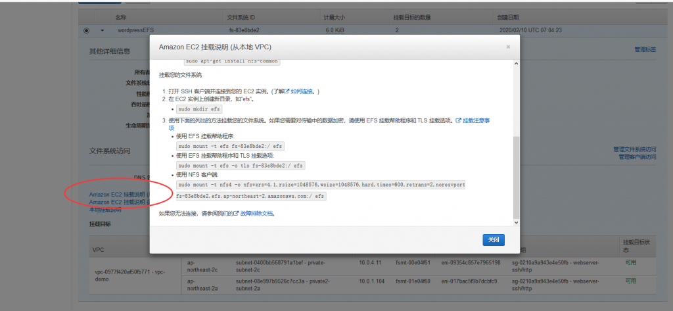Viewport: 673px width, 311px height.
Task: Click the vpc-0977f420af50fb771 - vpc-demo cell
Action: 129,275
